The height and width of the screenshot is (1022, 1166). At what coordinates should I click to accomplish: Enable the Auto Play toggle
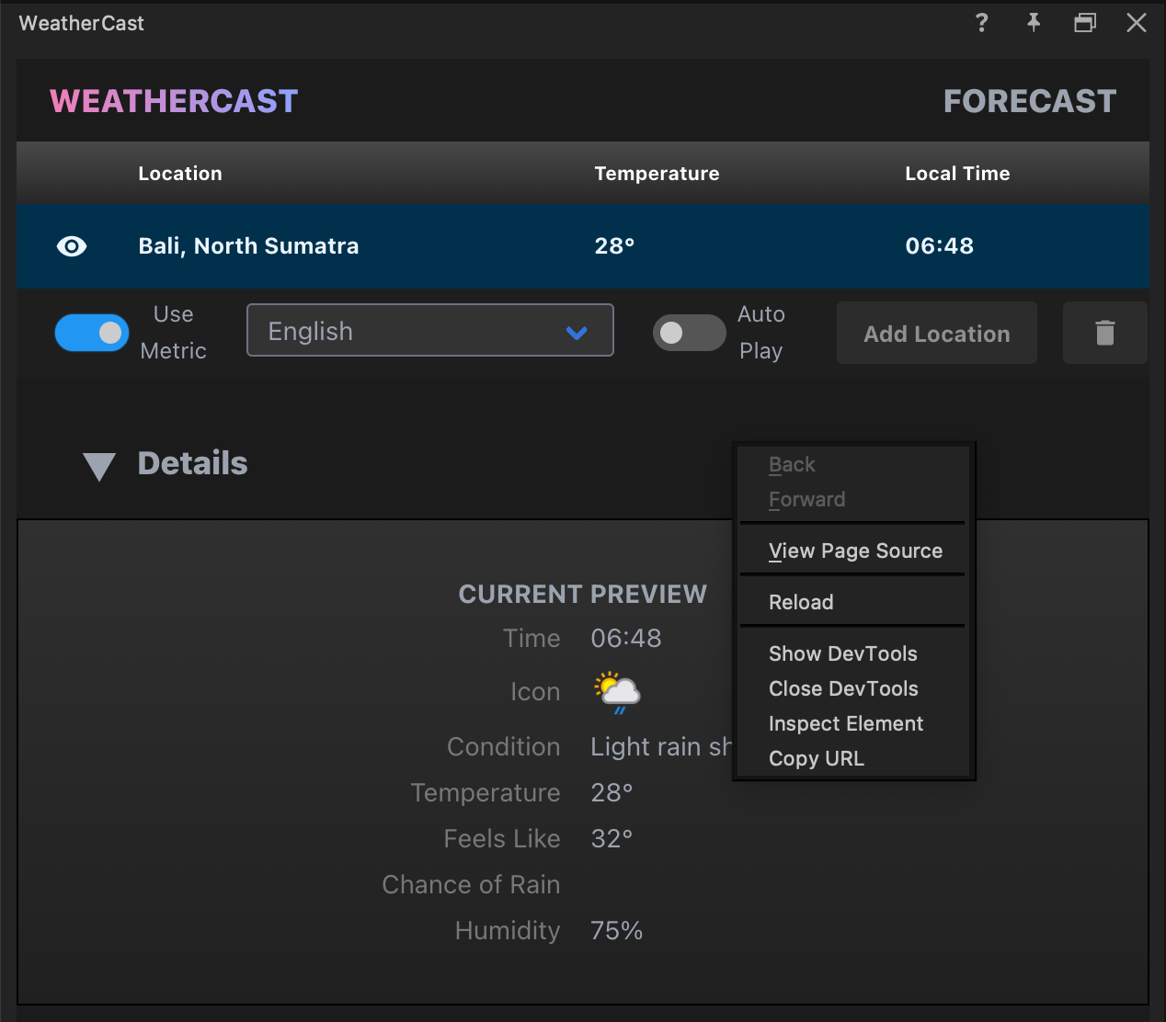[689, 333]
